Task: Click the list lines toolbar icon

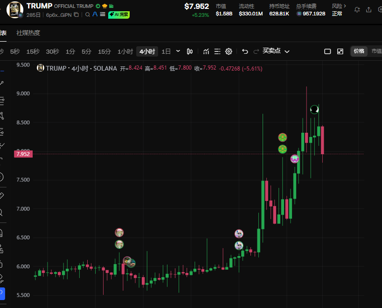Action: point(217,51)
